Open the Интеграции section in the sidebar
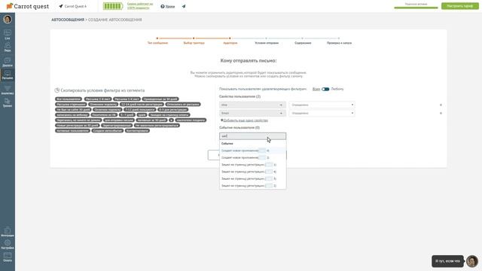 click(x=8, y=233)
